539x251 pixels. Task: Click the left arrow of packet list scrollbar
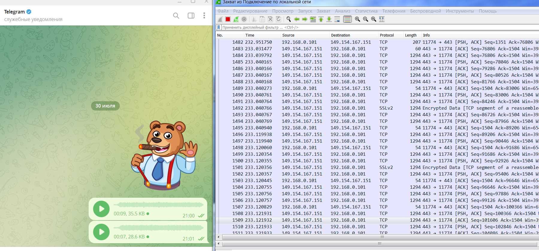pos(219,237)
